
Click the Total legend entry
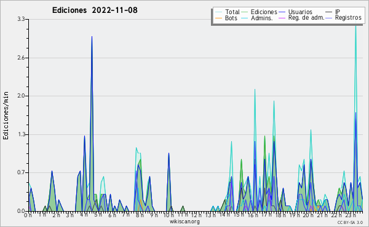click(228, 12)
